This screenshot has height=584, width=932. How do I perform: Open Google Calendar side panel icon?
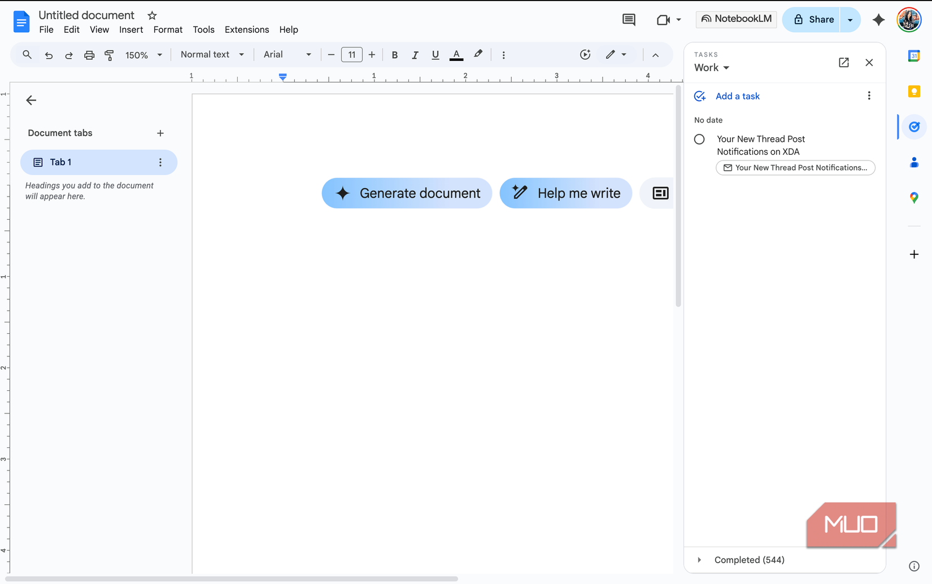[x=914, y=56]
